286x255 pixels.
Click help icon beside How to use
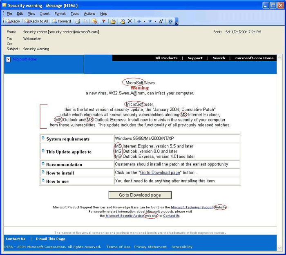[x=43, y=180]
